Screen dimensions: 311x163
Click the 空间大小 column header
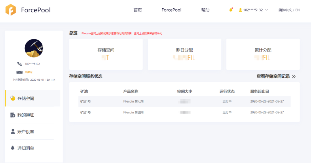(185, 91)
